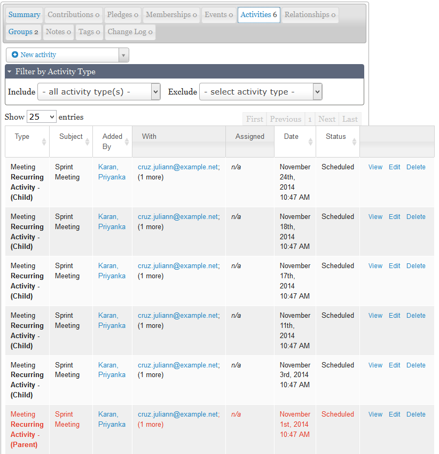Sort table by Status column arrows
The height and width of the screenshot is (454, 439).
pyautogui.click(x=354, y=142)
